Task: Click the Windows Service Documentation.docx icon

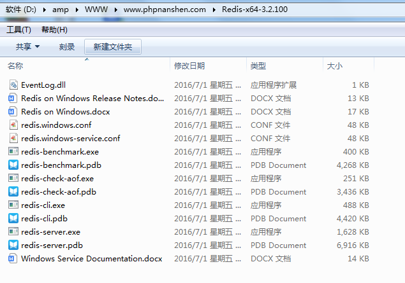Action: (13, 259)
